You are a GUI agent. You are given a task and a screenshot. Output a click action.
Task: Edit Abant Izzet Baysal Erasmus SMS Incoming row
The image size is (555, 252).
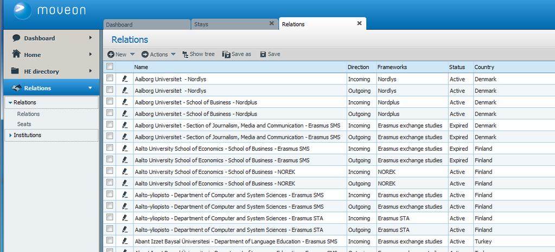coord(125,241)
